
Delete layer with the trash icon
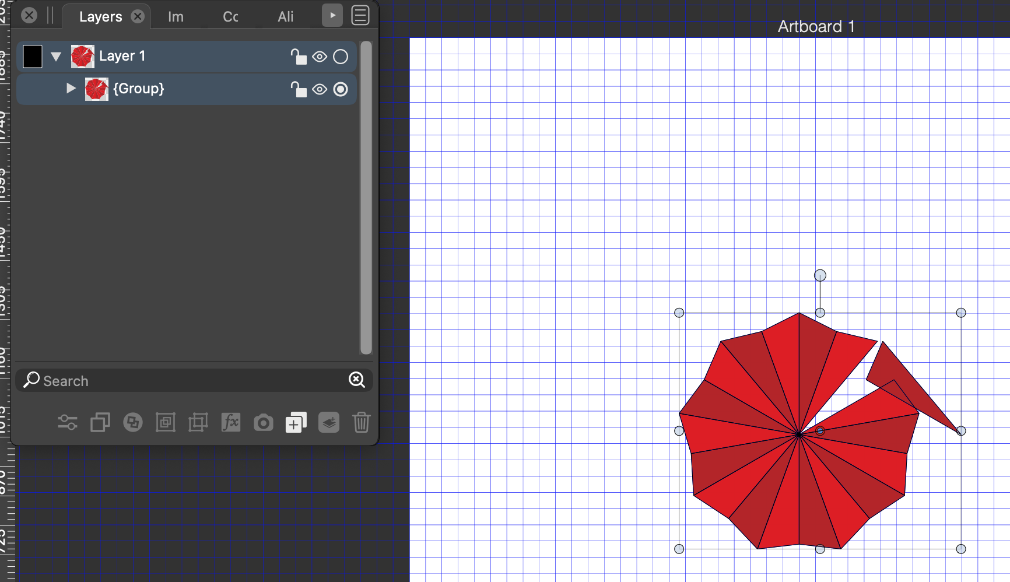(x=361, y=422)
